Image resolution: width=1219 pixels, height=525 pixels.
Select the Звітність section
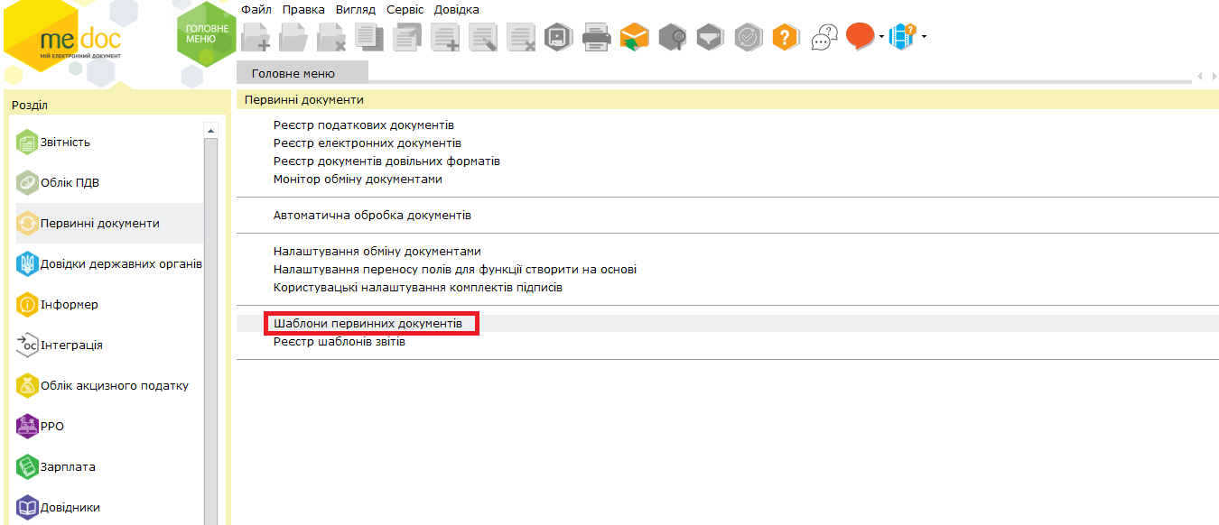coord(109,142)
